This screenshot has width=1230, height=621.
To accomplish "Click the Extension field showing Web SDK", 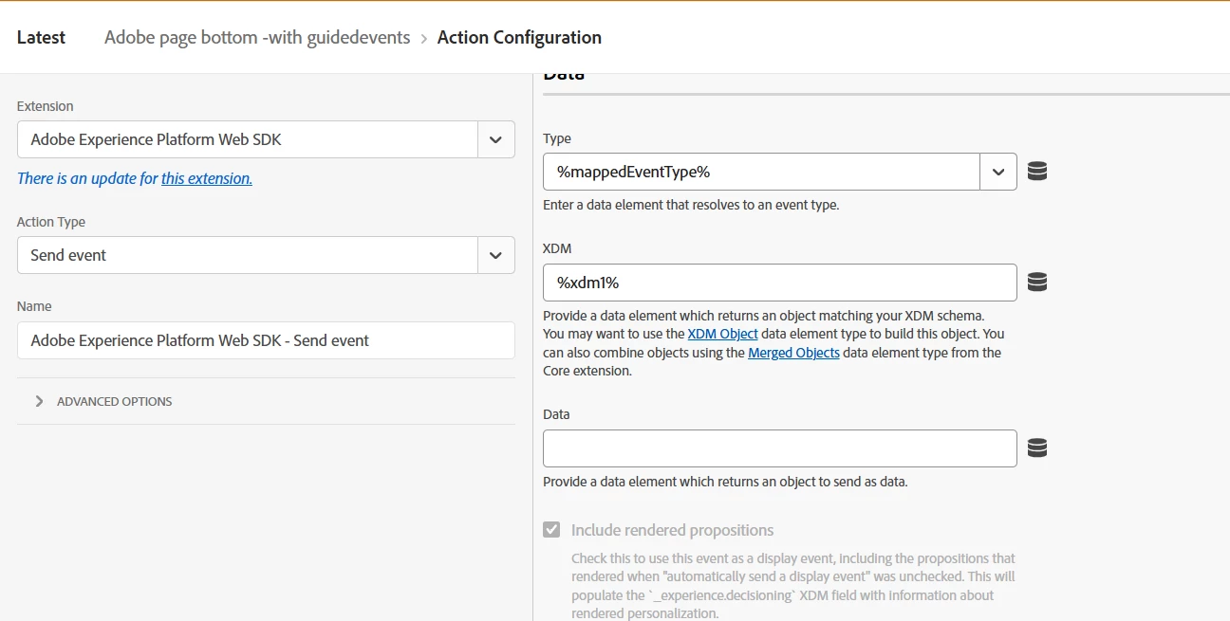I will (247, 139).
